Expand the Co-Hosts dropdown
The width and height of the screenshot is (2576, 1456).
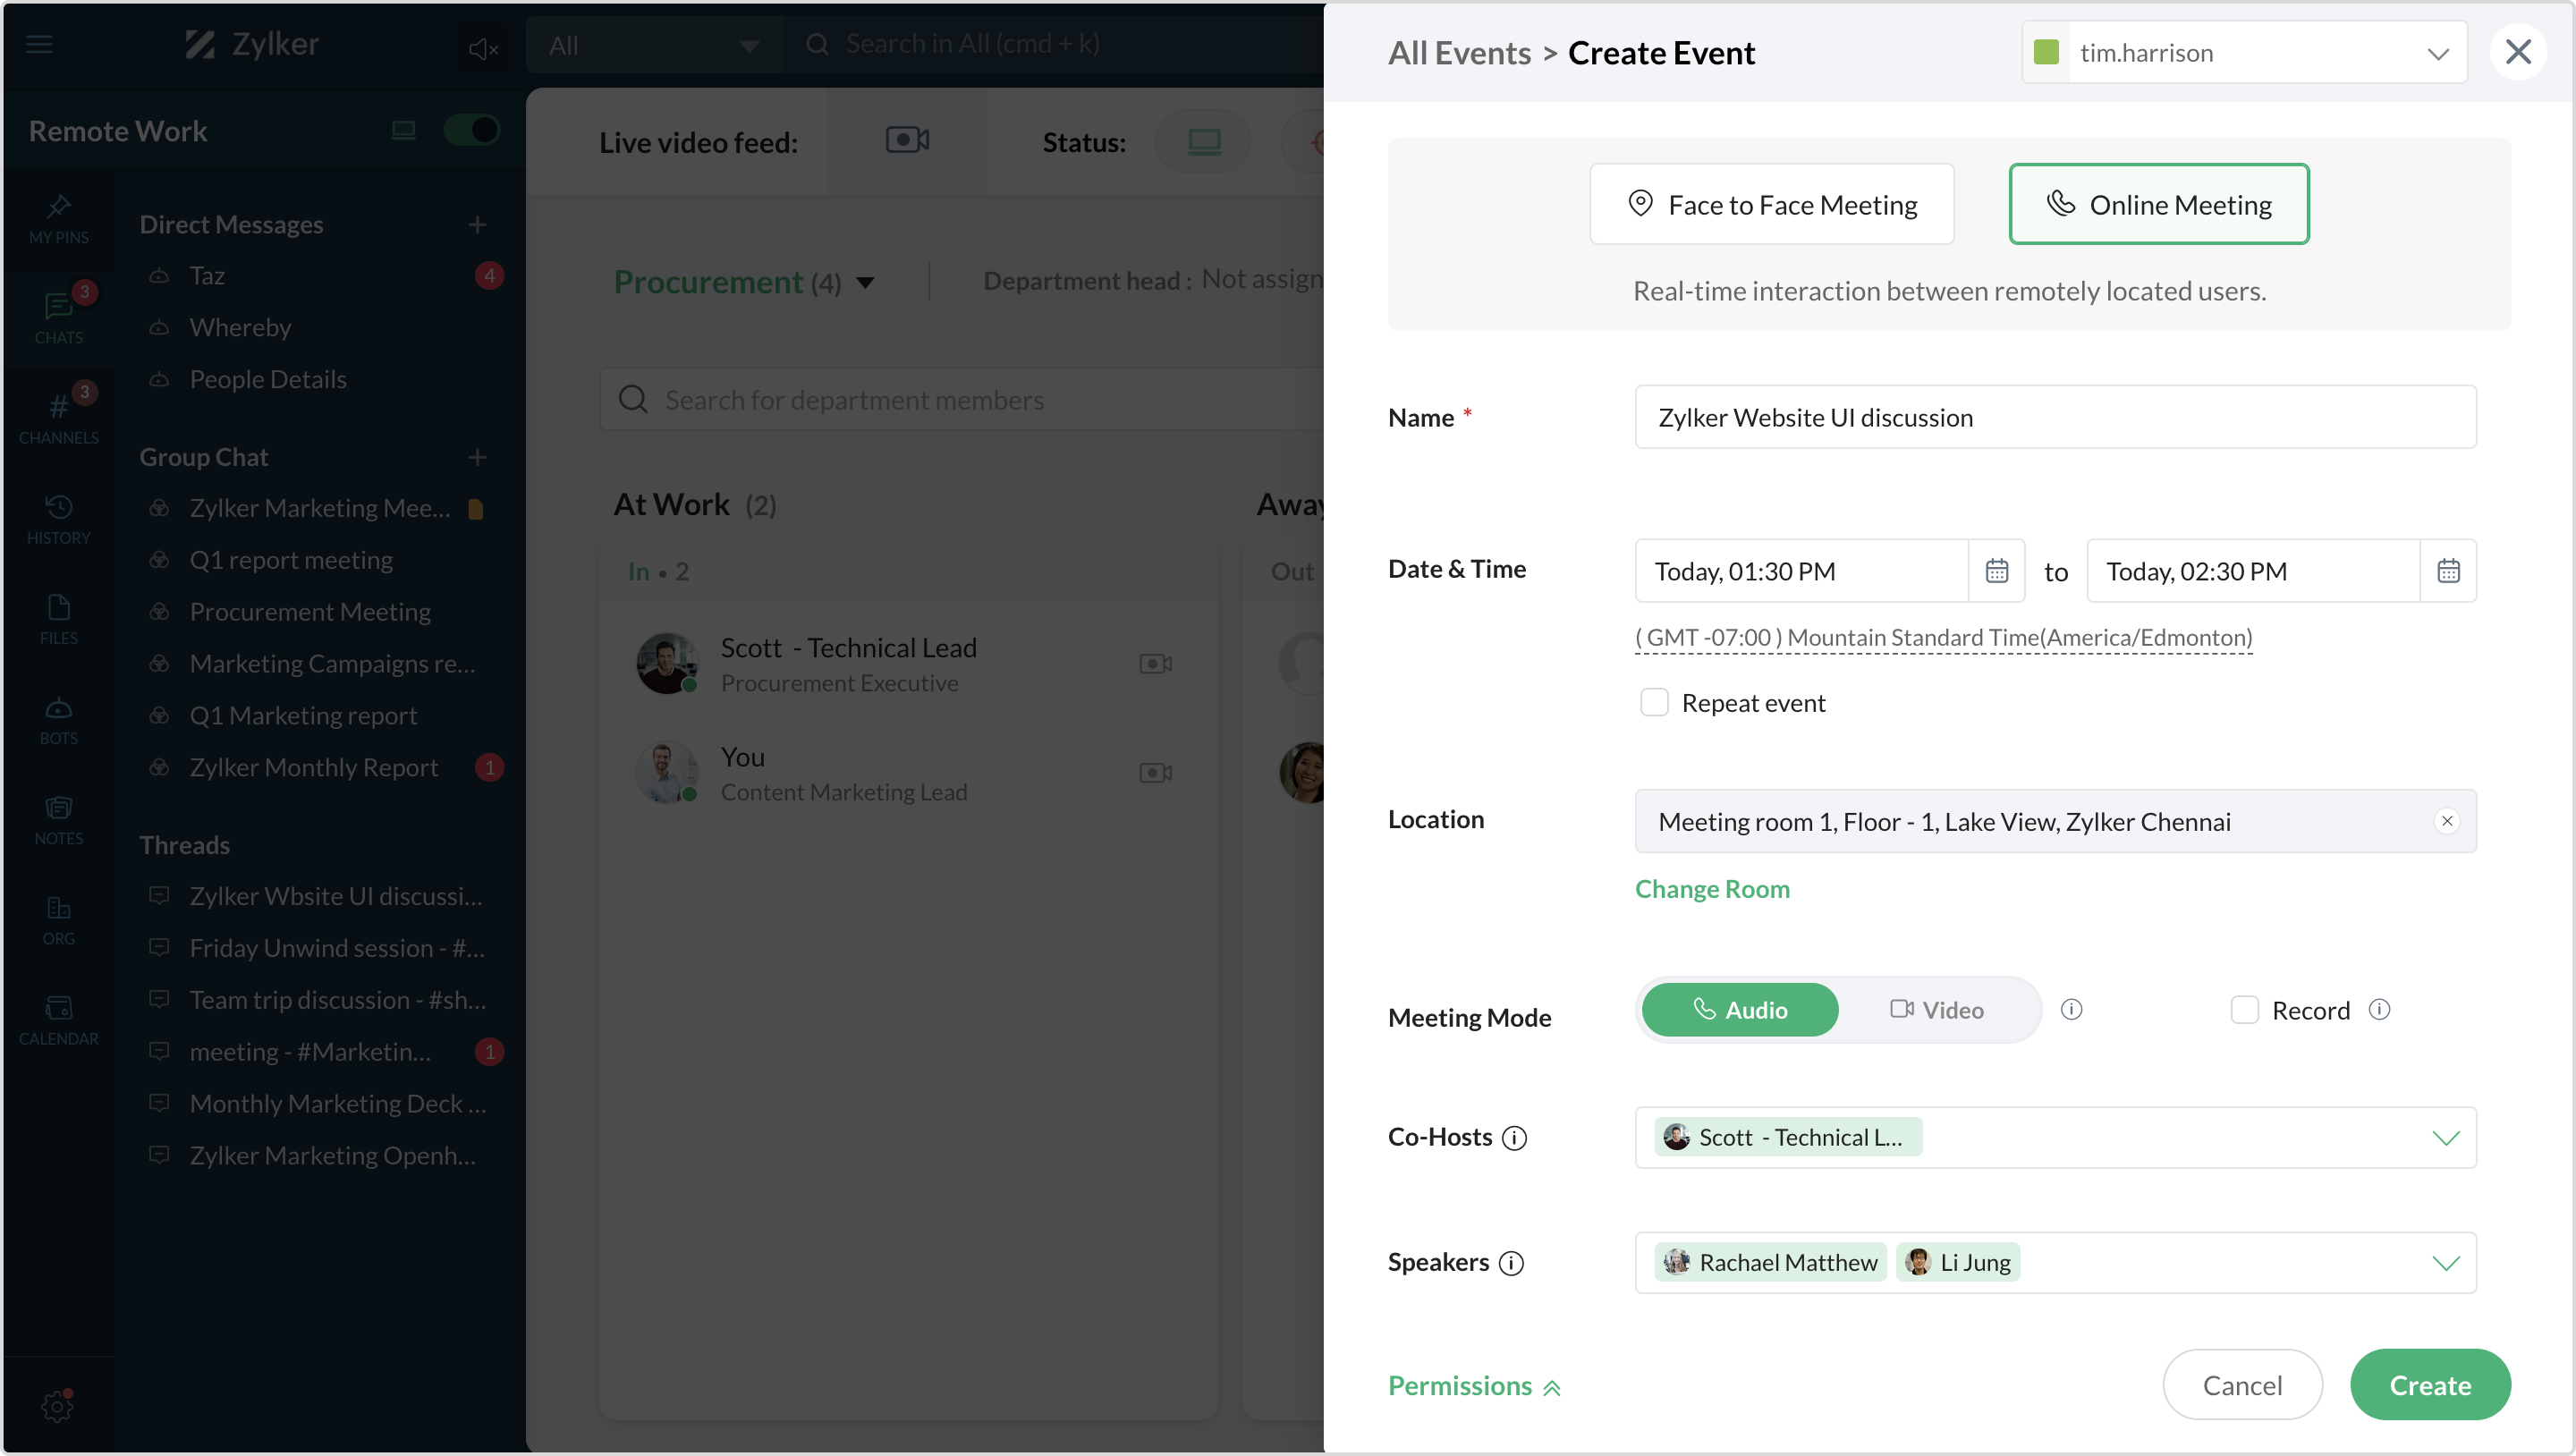tap(2445, 1138)
